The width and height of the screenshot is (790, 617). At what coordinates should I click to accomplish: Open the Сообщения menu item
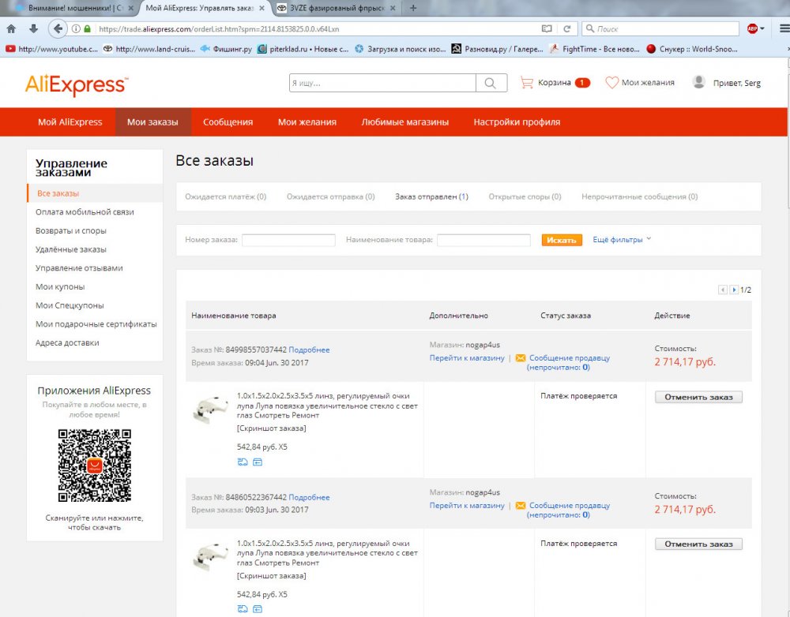click(228, 122)
